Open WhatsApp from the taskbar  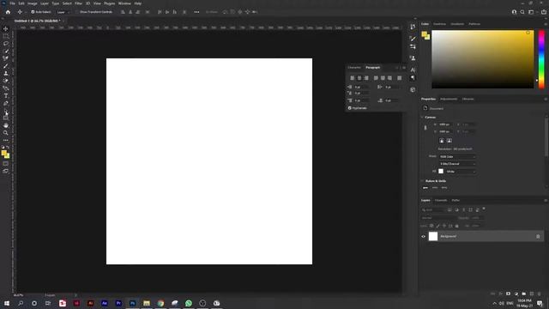click(189, 303)
